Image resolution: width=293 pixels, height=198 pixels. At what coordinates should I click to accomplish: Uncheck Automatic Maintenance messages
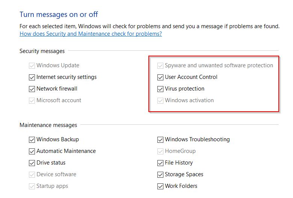pyautogui.click(x=32, y=151)
